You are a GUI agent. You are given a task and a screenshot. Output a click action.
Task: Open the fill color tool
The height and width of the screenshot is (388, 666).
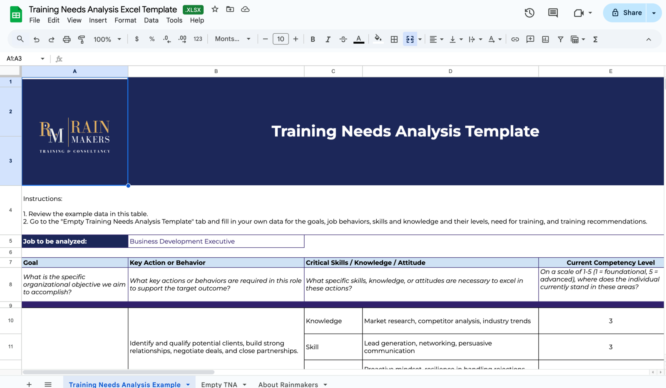pos(378,39)
